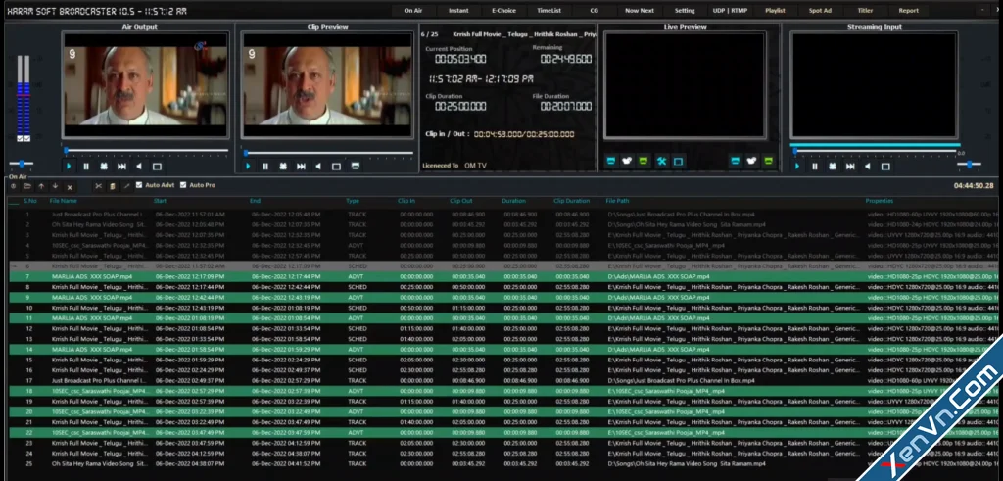Open the Now Next tab
This screenshot has height=481, width=1003.
640,10
